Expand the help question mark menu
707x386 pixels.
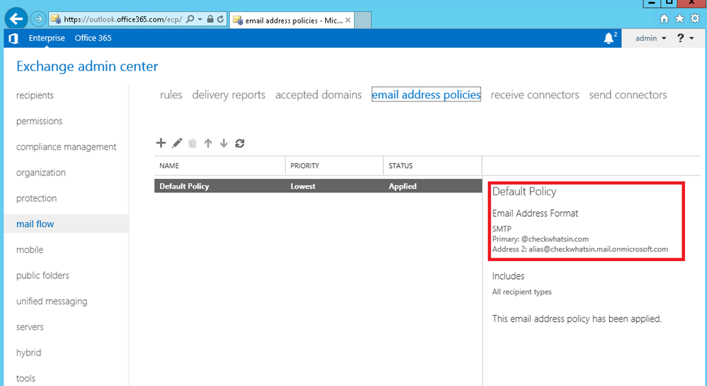coord(685,39)
